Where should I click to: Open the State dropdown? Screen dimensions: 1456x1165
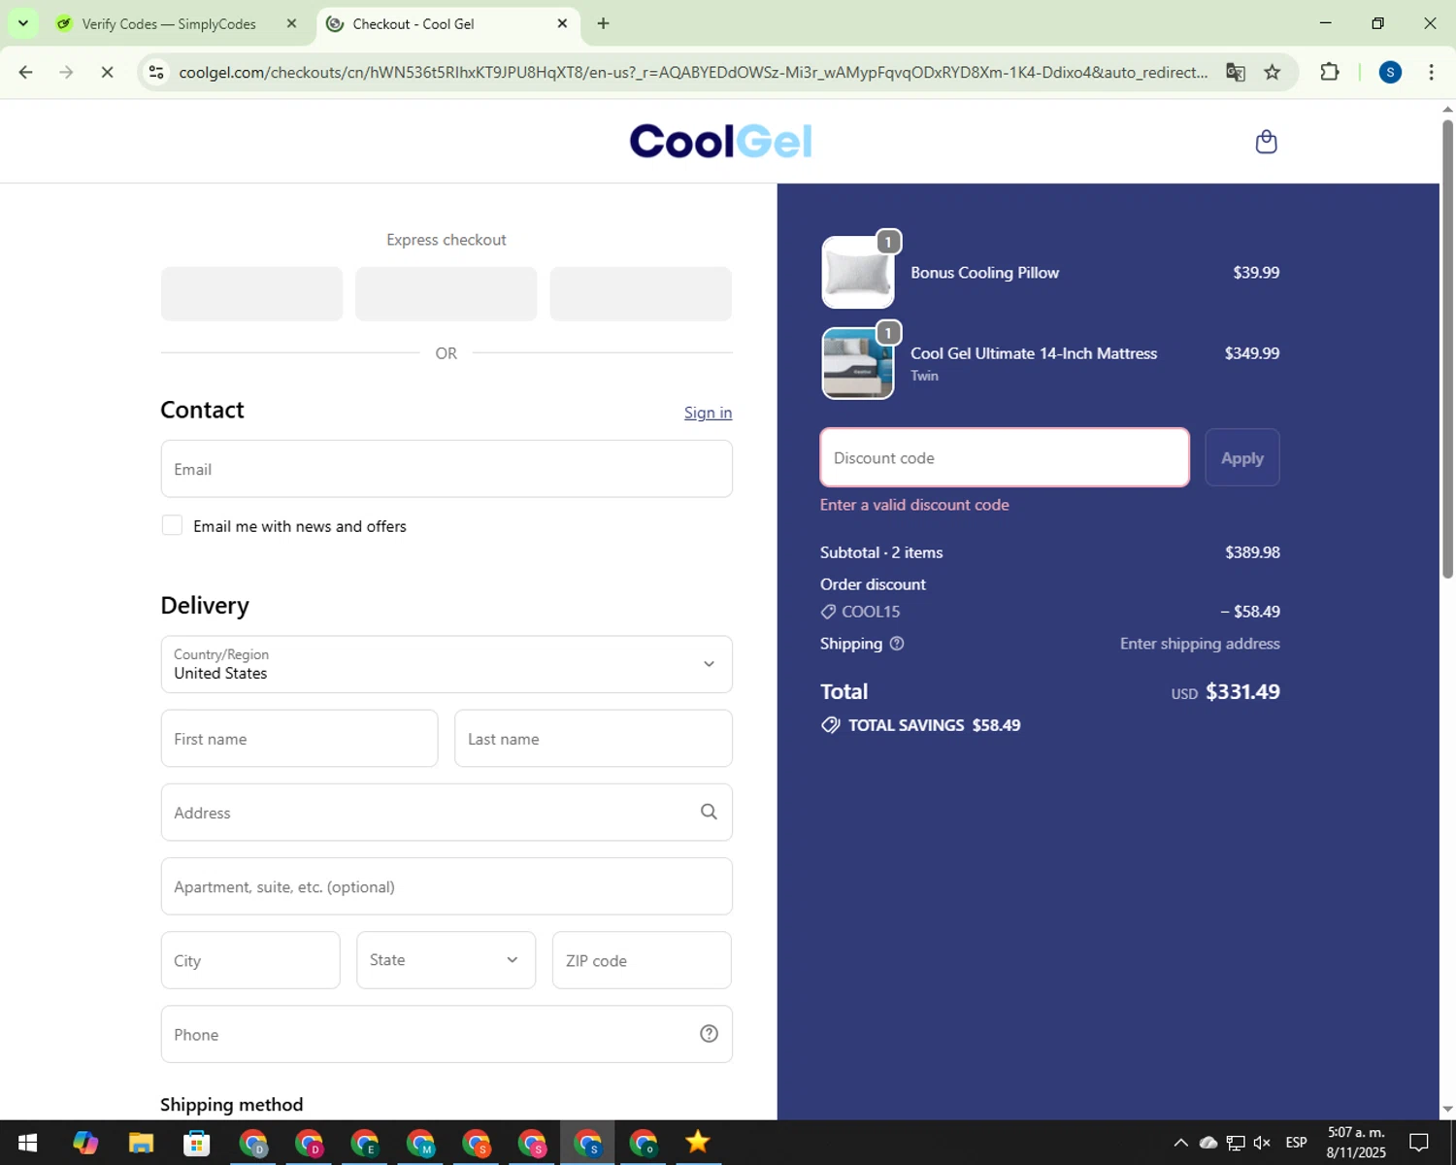446,960
